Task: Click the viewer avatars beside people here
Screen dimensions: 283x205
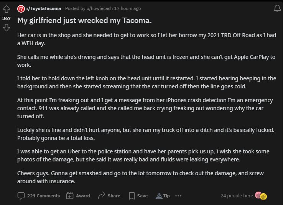Action: (261, 196)
